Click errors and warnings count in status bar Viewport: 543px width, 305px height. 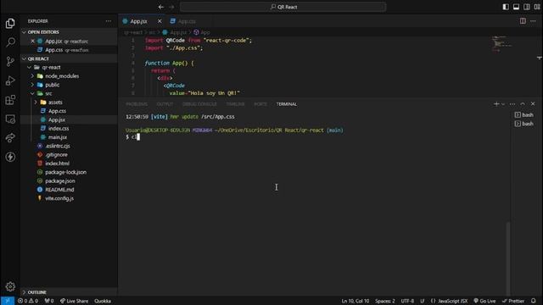(x=28, y=301)
